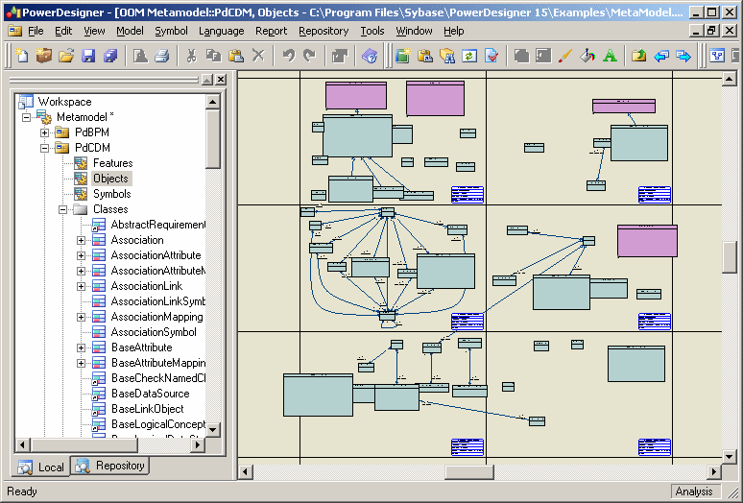Image resolution: width=743 pixels, height=503 pixels.
Task: Click the diagram's scroll-up arrow
Action: (x=730, y=79)
